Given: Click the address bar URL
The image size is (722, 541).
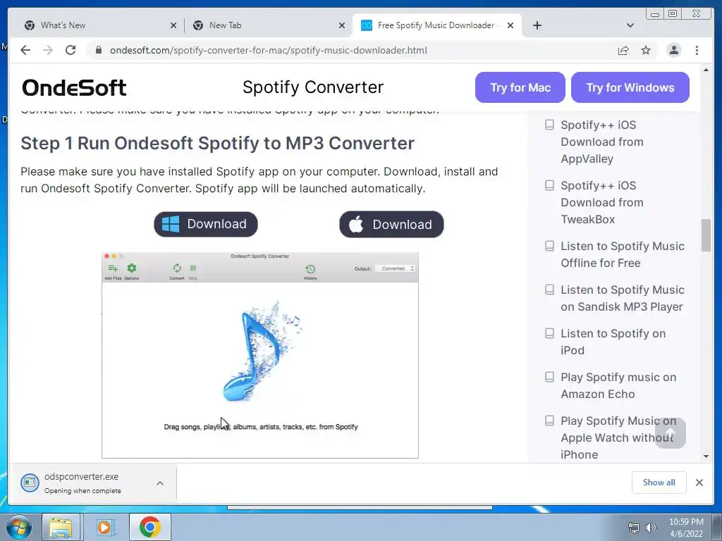Looking at the screenshot, I should [x=269, y=50].
